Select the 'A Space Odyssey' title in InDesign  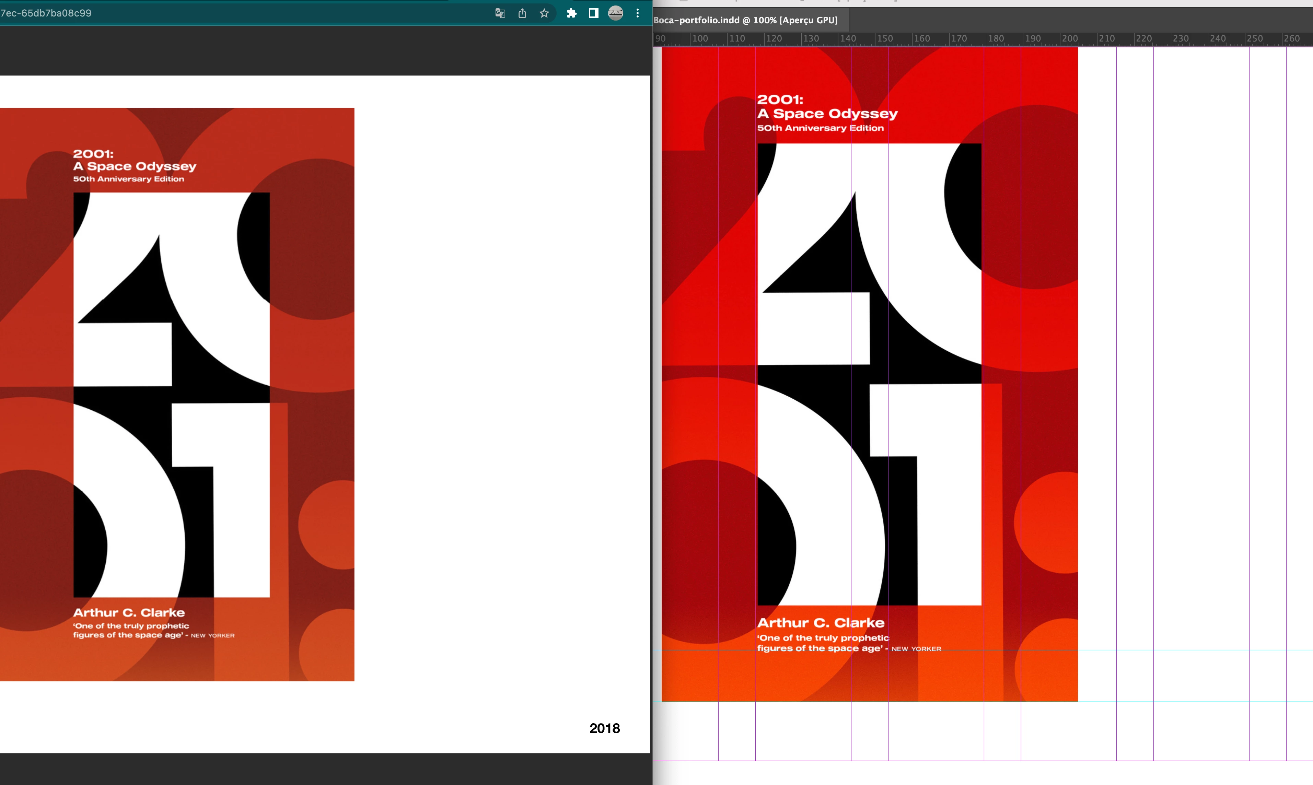[x=827, y=114]
